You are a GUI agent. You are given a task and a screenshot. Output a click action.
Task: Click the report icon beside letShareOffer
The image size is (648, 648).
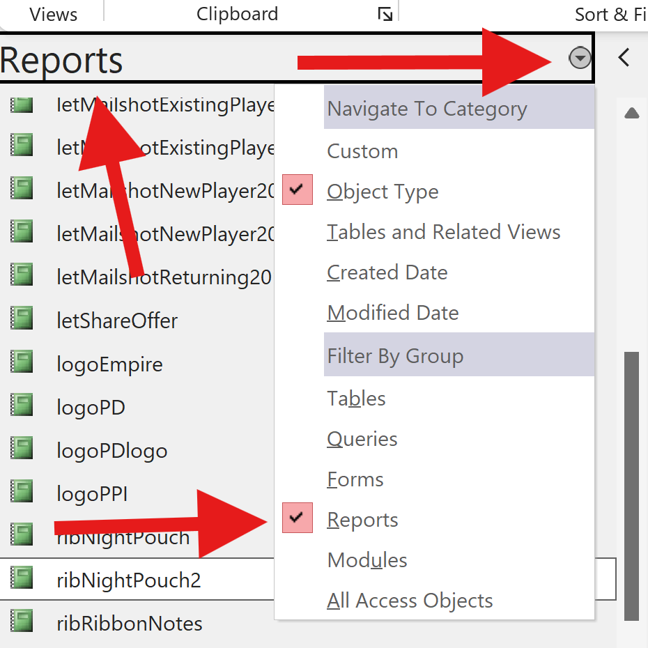coord(22,320)
